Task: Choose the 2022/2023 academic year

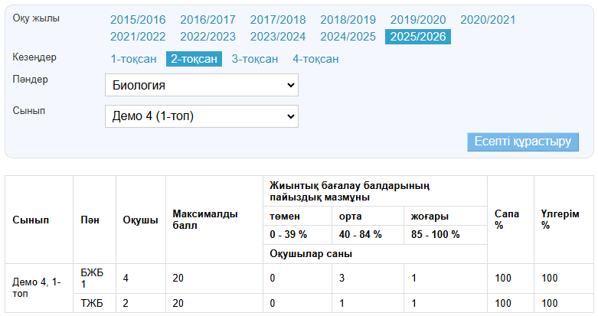Action: pyautogui.click(x=208, y=36)
